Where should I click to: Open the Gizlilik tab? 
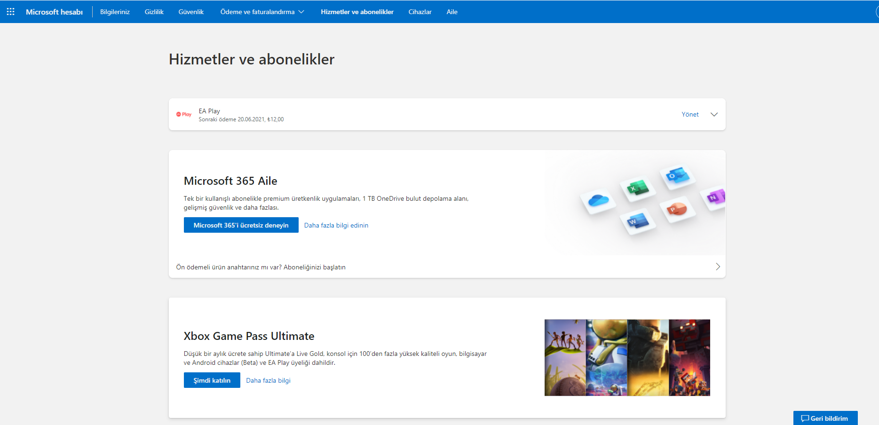point(154,12)
